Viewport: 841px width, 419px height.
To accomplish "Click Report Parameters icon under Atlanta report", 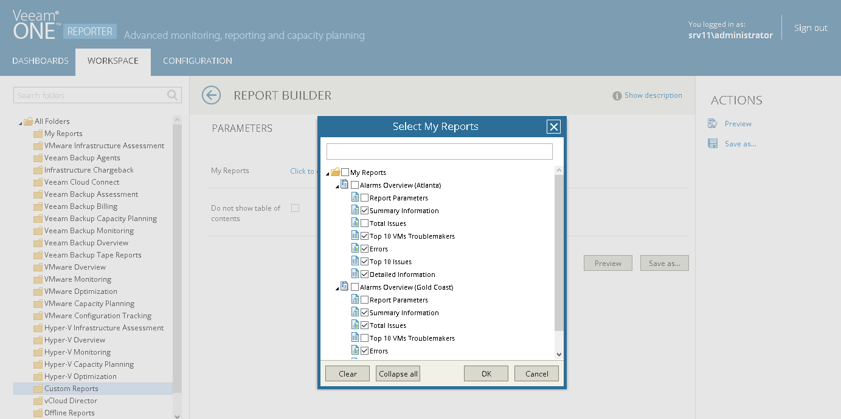I will point(355,197).
